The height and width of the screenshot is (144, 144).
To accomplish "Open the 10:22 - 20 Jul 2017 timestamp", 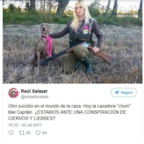I will coord(25,125).
